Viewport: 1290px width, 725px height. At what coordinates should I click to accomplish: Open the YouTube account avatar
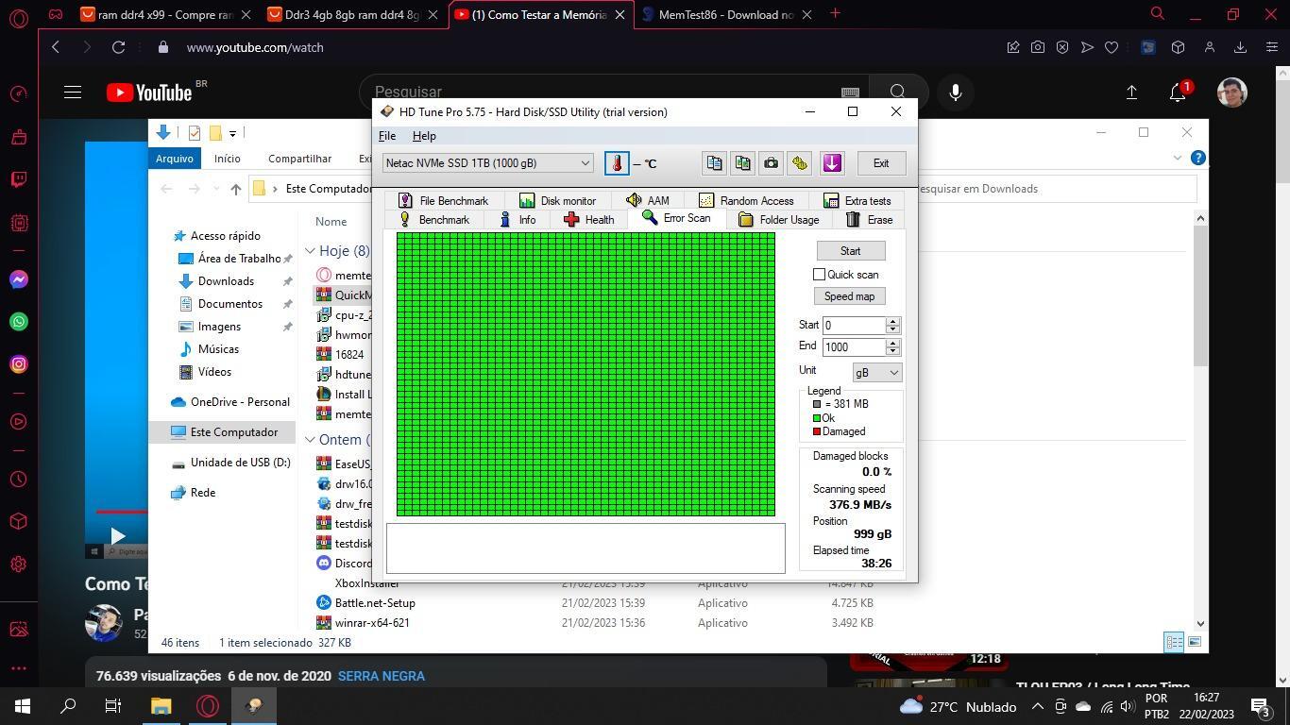pyautogui.click(x=1231, y=92)
